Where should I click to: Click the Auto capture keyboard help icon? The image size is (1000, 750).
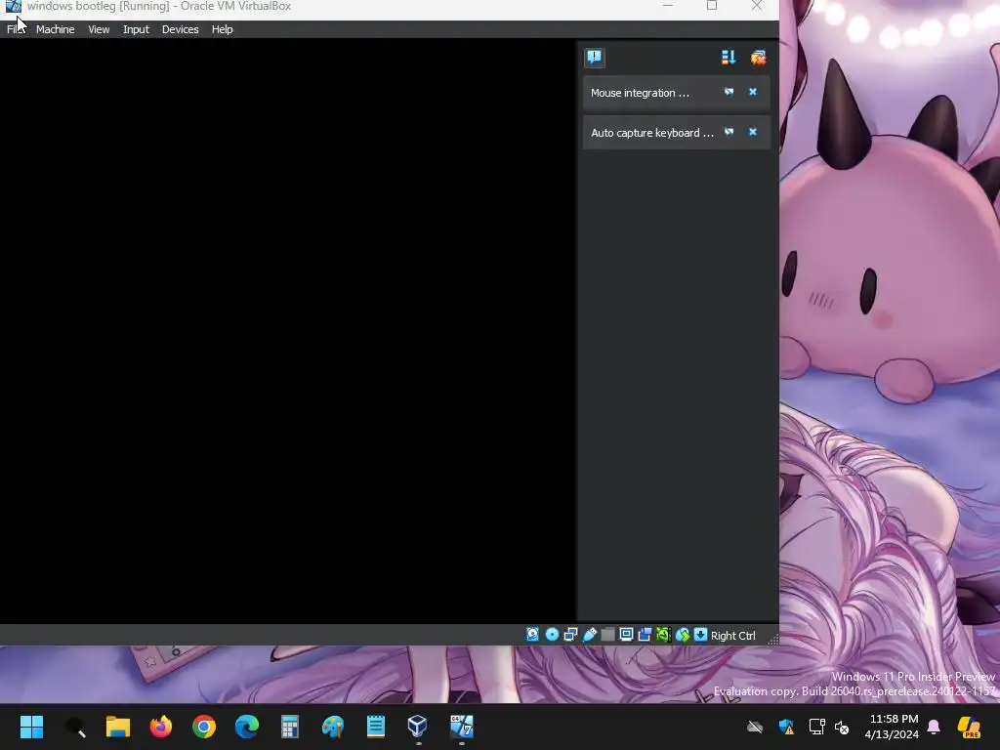pyautogui.click(x=729, y=132)
